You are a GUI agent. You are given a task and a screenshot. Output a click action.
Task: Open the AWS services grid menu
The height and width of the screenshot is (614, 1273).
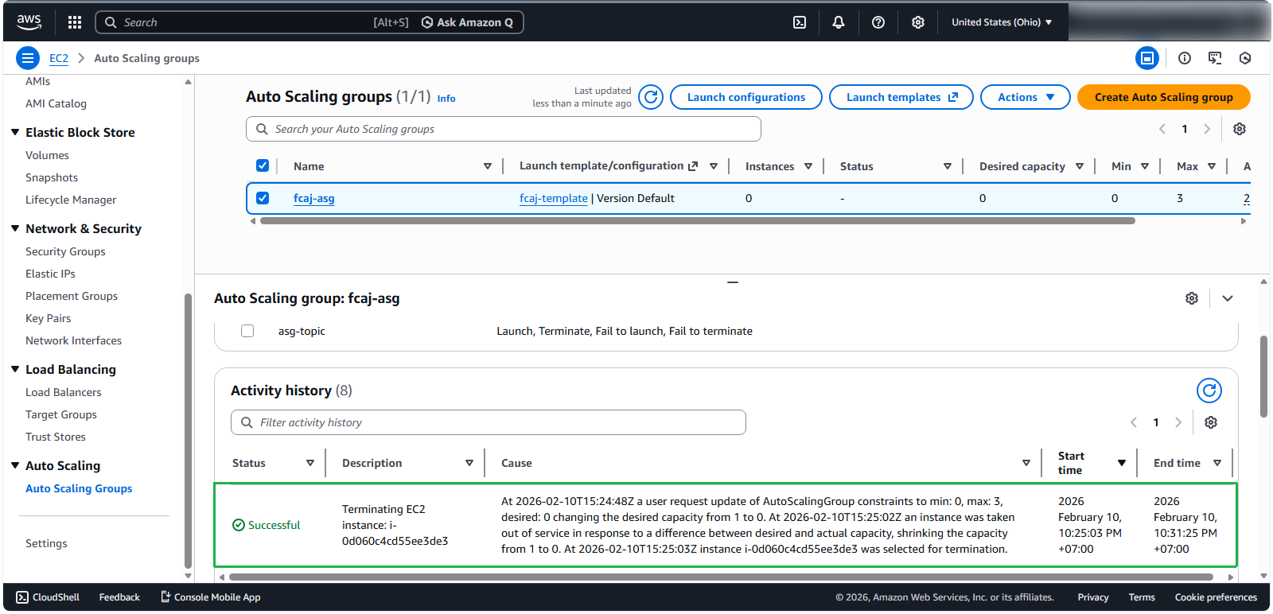[x=75, y=22]
